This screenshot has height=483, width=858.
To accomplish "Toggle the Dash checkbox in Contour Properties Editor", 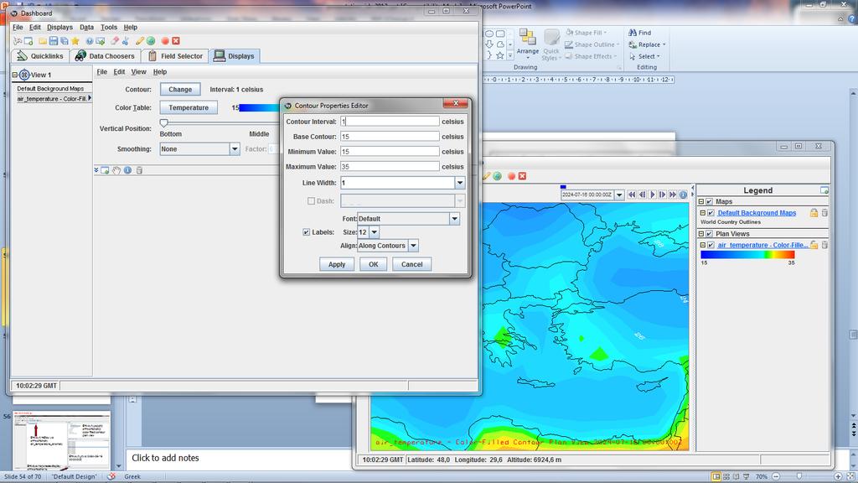I will pos(312,201).
